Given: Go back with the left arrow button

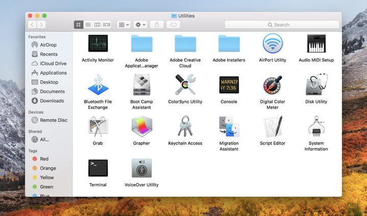Looking at the screenshot, I should click(32, 25).
